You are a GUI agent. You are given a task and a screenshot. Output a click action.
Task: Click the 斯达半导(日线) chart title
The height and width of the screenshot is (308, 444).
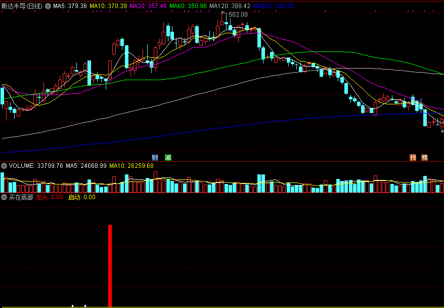pyautogui.click(x=22, y=6)
